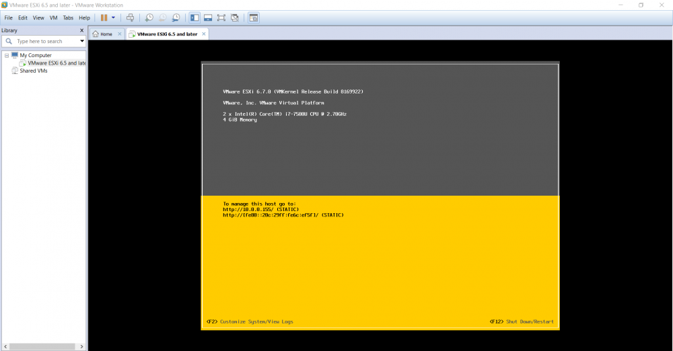Pause the virtual machine with the suspend button
Screen dimensions: 673x351
104,17
